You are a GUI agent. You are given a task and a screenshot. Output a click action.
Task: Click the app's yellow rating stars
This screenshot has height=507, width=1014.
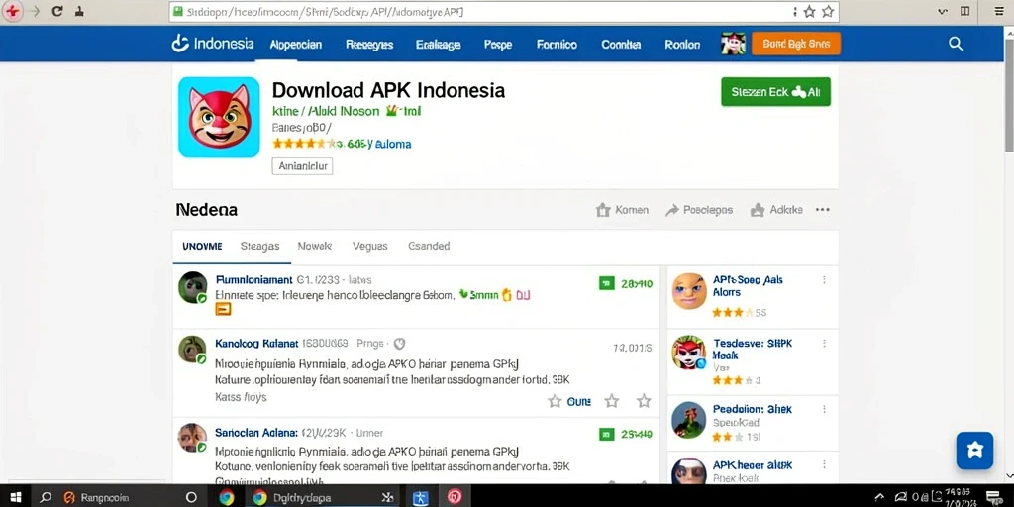coord(304,144)
